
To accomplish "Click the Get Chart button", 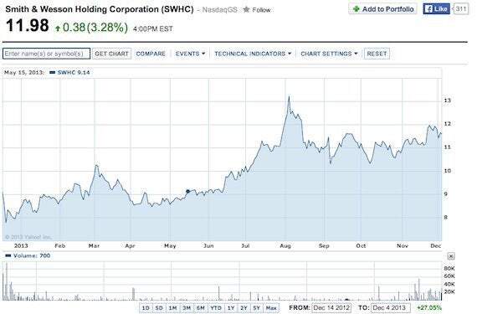I will [111, 54].
